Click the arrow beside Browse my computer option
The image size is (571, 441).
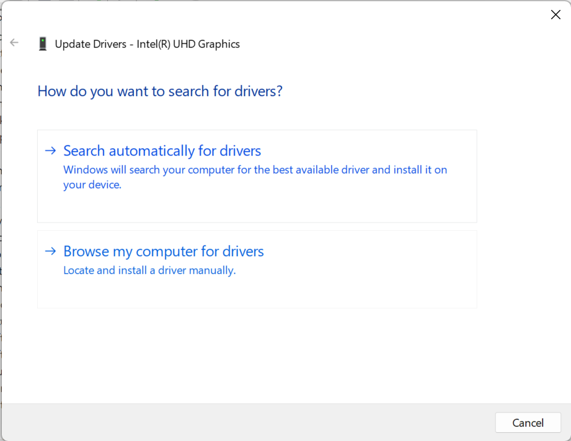click(50, 251)
